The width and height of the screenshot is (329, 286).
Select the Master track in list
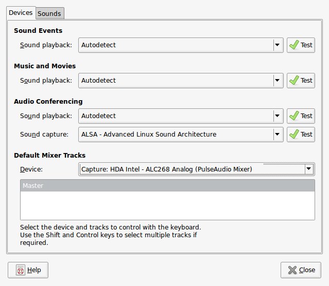[167, 185]
